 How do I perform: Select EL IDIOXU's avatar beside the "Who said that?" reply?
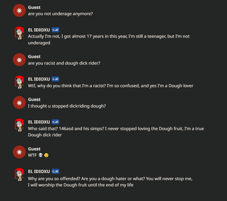tap(19, 125)
